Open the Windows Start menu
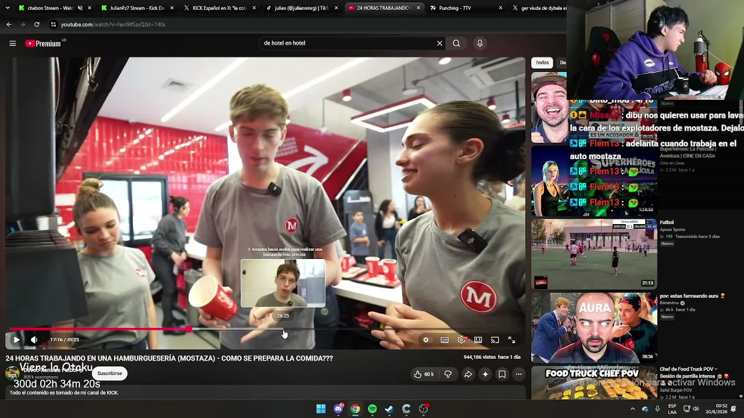 [x=321, y=409]
